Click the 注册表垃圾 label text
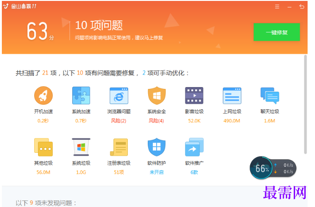Image resolution: width=315 pixels, height=207 pixels. tap(119, 163)
